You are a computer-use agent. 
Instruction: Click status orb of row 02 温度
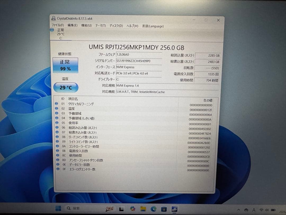[57, 108]
